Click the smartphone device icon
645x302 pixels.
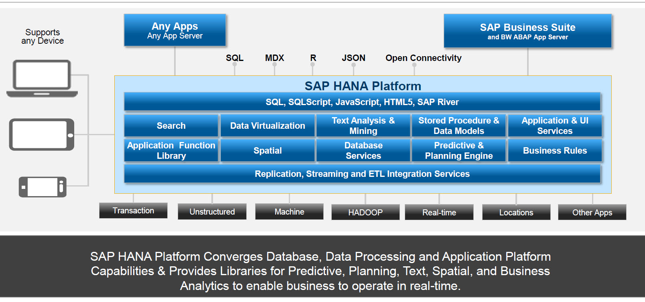tap(43, 187)
